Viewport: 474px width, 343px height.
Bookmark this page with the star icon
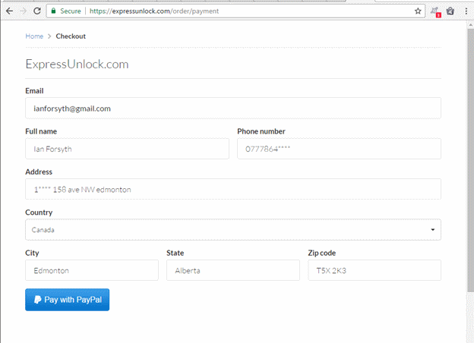click(x=418, y=11)
